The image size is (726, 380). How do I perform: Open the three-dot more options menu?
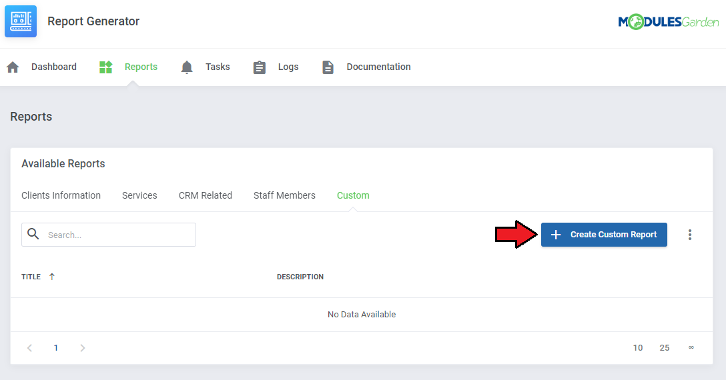tap(690, 235)
